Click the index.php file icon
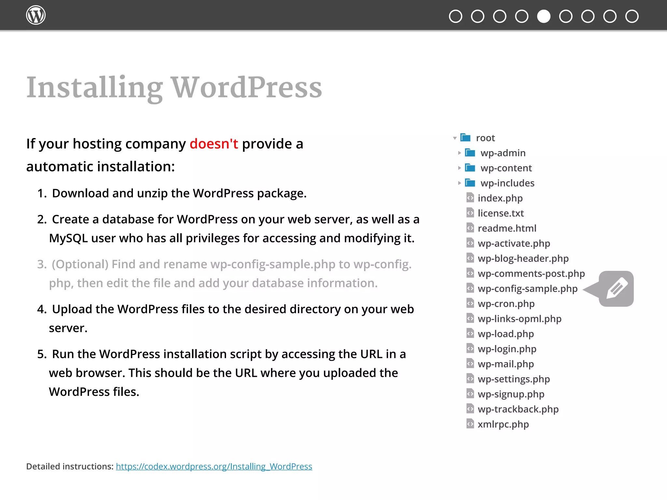Viewport: 667px width, 500px height. (470, 198)
